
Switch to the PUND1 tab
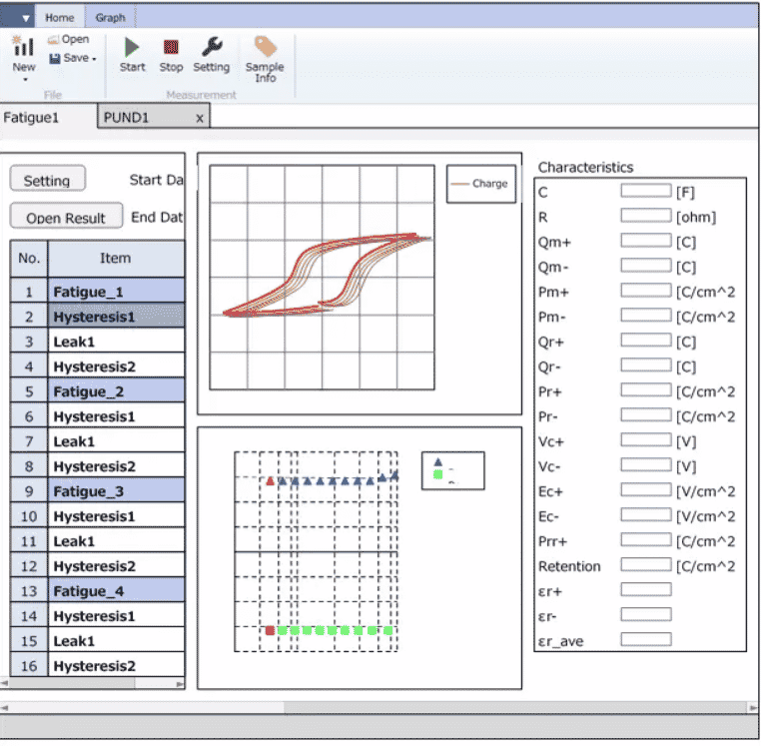pyautogui.click(x=127, y=118)
